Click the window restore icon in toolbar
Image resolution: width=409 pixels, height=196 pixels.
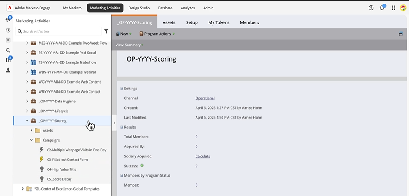click(x=400, y=34)
